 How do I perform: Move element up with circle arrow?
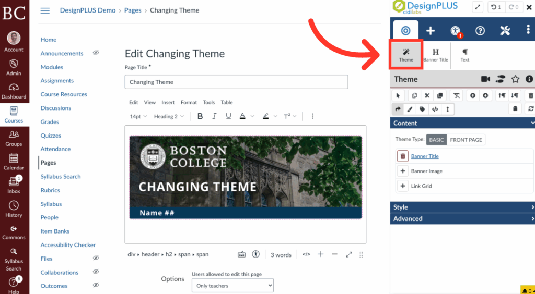[472, 95]
